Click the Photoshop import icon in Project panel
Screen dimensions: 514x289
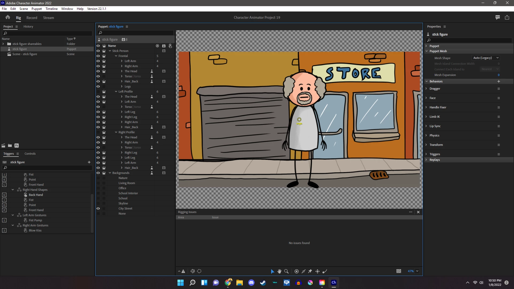17,146
